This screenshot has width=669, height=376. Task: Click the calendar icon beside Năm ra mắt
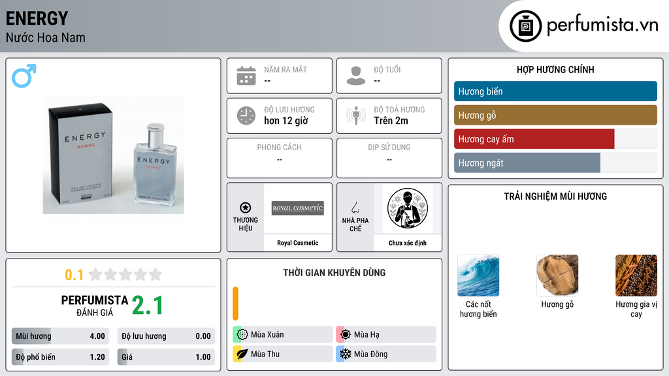[246, 76]
